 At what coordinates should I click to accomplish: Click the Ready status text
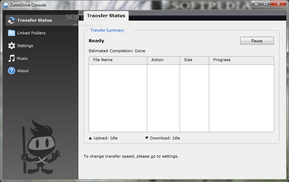[x=96, y=41]
